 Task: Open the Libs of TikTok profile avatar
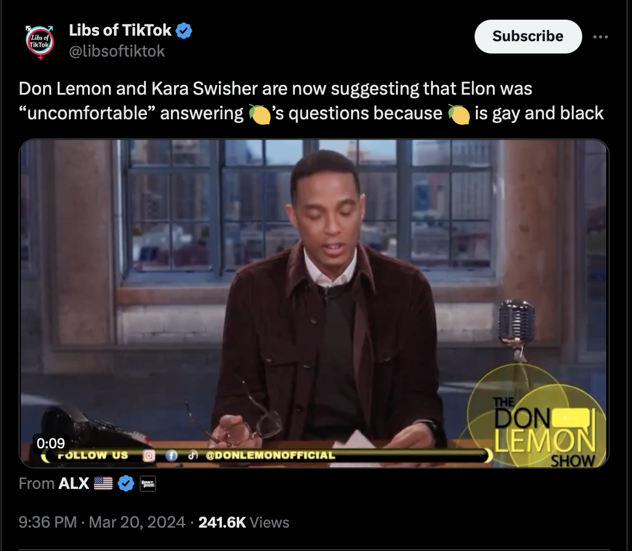39,42
